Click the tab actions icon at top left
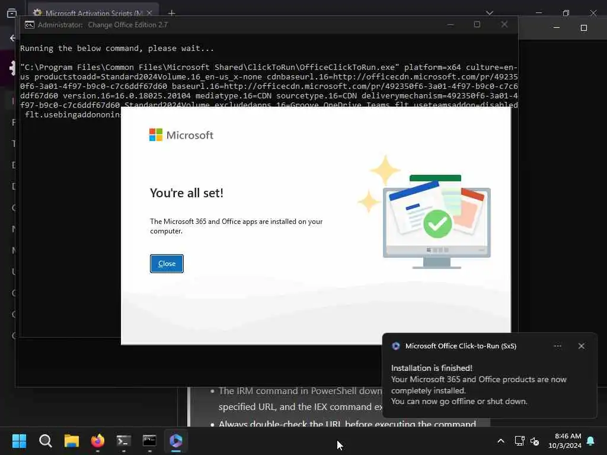 point(12,13)
